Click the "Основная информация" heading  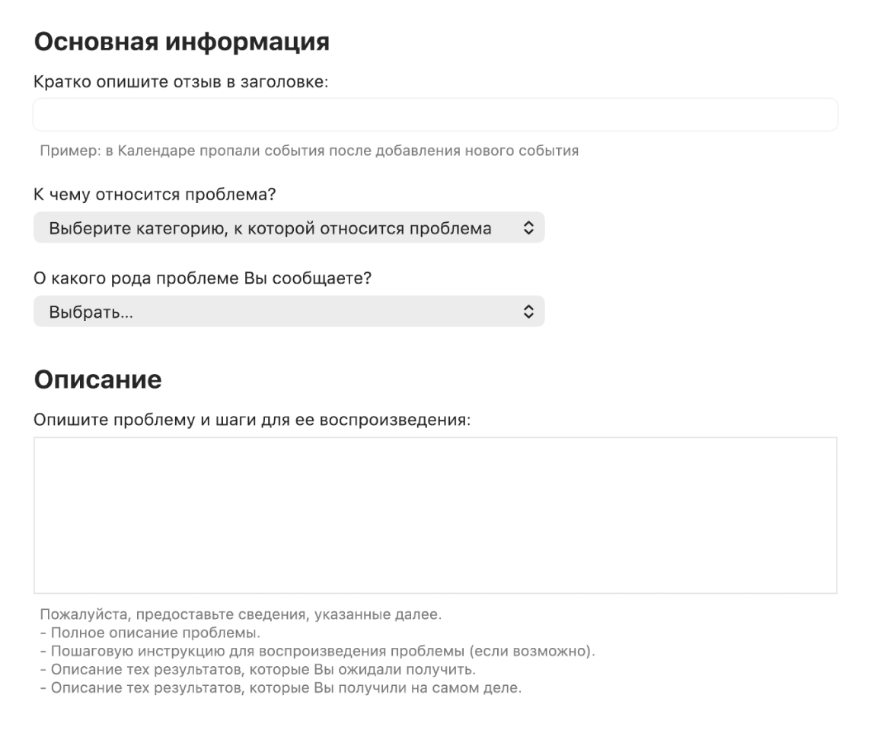tap(182, 43)
